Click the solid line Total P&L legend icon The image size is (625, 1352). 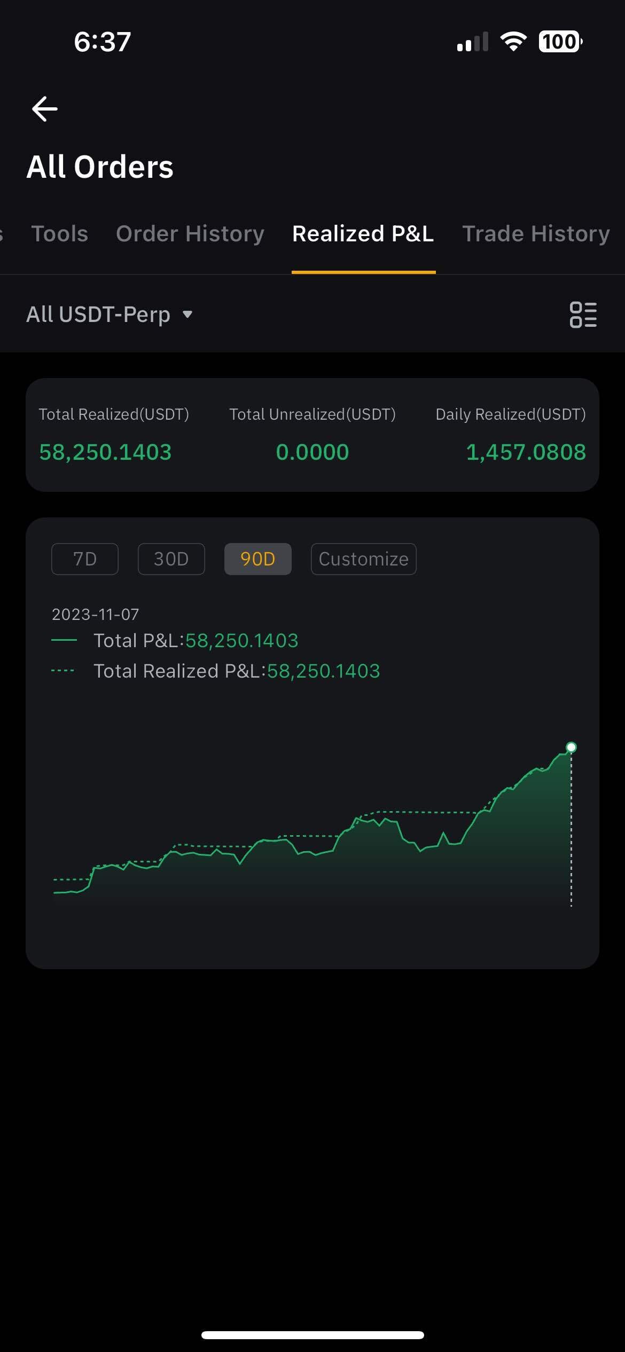point(64,640)
